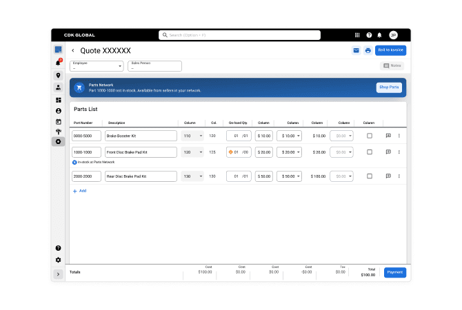The height and width of the screenshot is (310, 462).
Task: Open the 120 dropdown in second row
Action: point(192,152)
